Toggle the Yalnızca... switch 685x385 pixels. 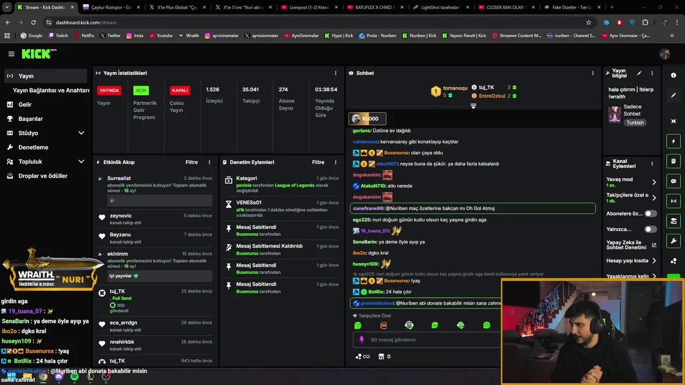(650, 229)
